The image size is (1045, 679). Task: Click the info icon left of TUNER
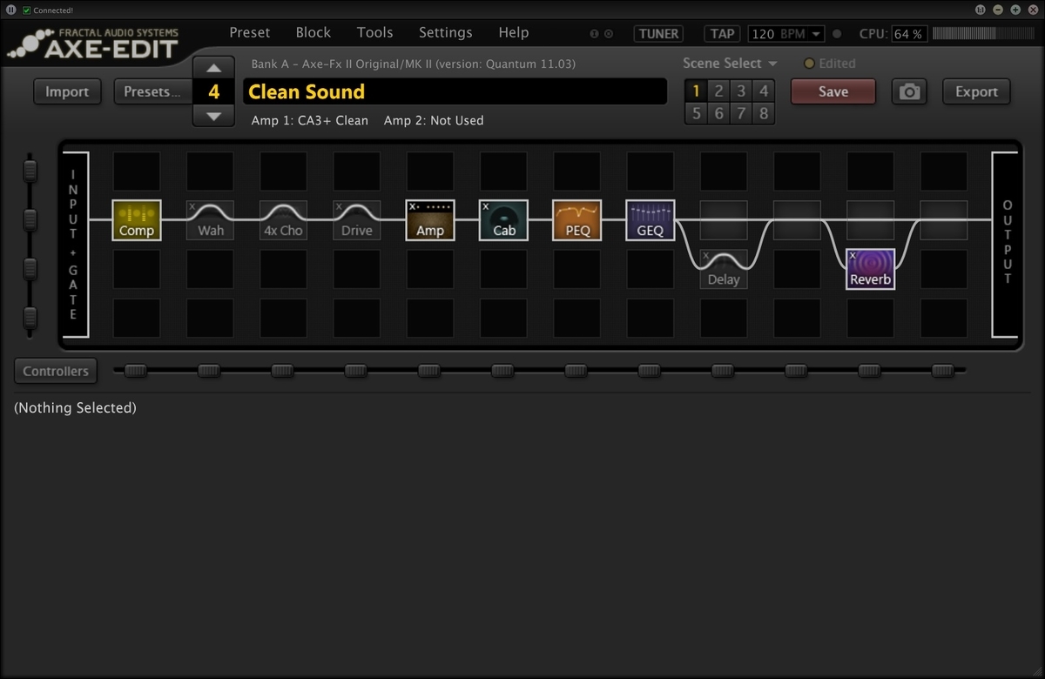click(x=595, y=34)
